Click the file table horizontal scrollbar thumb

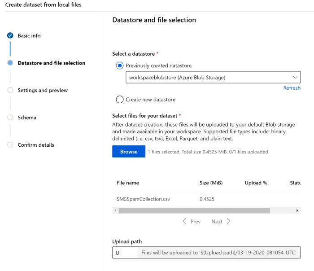pos(194,210)
